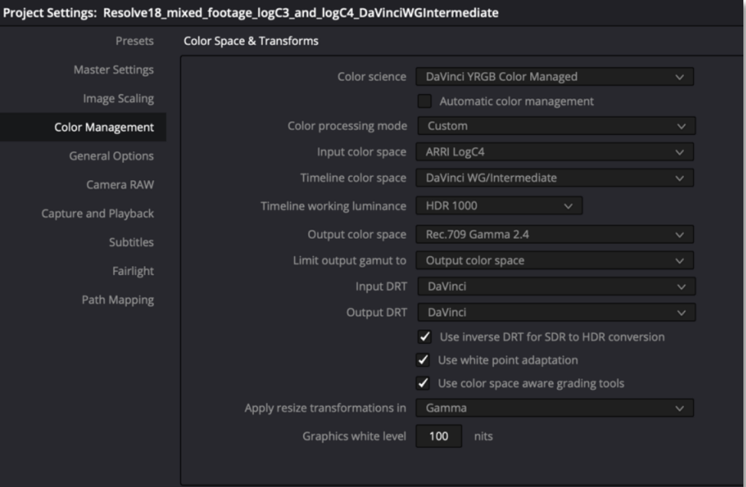Expand the Color processing mode dropdown
This screenshot has height=487, width=746.
tap(557, 126)
